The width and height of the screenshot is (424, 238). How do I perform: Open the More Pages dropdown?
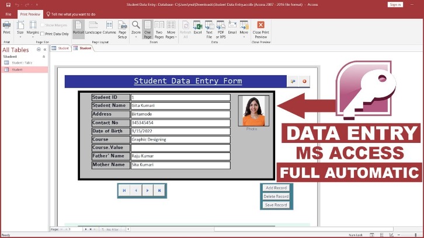tap(171, 30)
